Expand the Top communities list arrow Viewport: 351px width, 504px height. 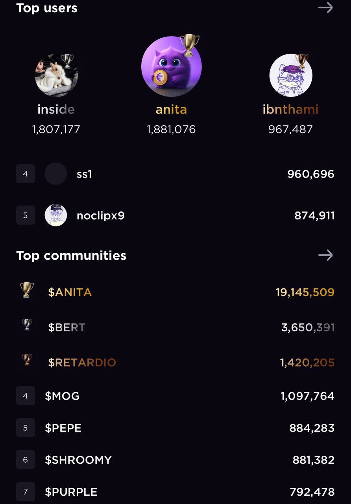pos(325,255)
